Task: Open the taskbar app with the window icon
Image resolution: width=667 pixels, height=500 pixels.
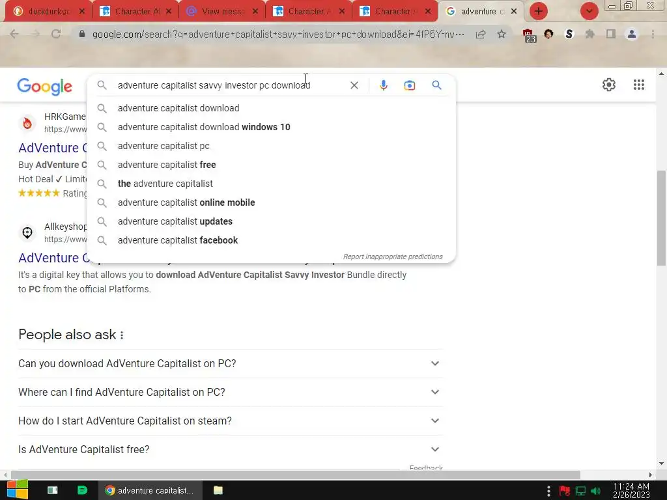Action: pos(52,490)
